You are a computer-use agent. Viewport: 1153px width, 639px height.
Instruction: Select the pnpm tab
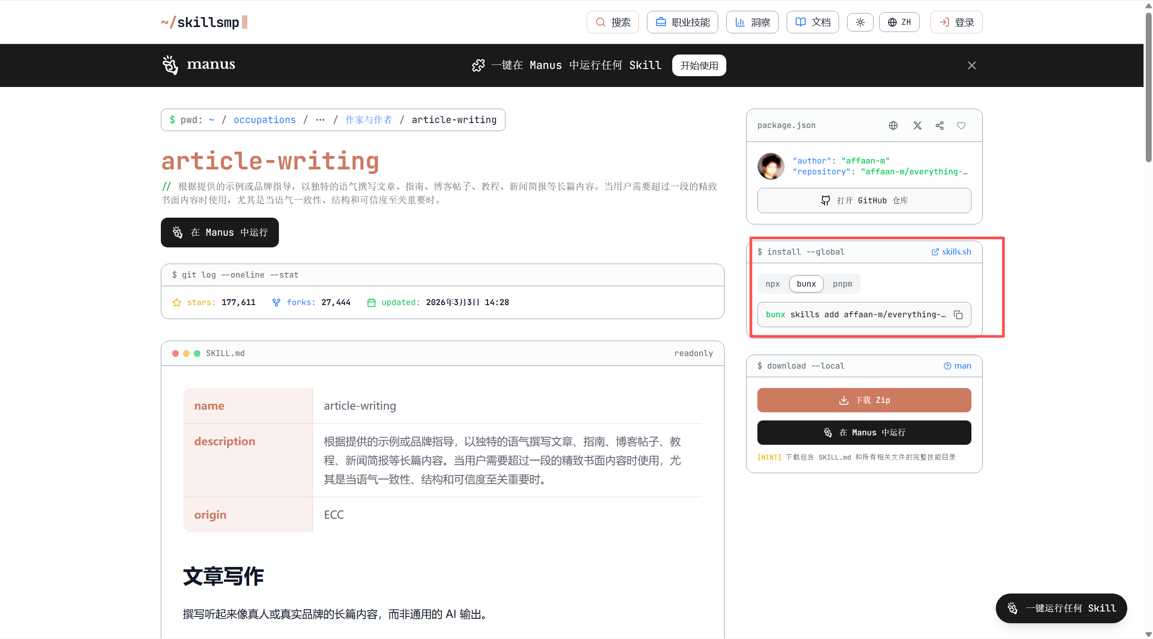click(842, 284)
